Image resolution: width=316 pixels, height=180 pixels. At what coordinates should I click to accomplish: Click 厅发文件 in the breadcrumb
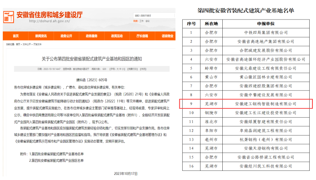pos(37,45)
